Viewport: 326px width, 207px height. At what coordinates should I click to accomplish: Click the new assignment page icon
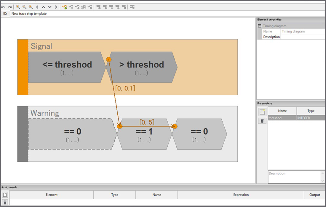5,195
